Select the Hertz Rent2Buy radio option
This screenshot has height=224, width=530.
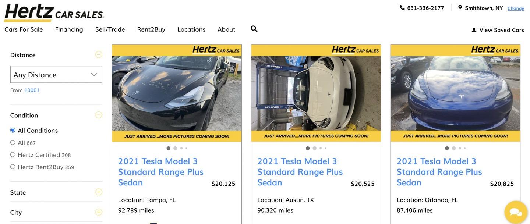coord(13,167)
